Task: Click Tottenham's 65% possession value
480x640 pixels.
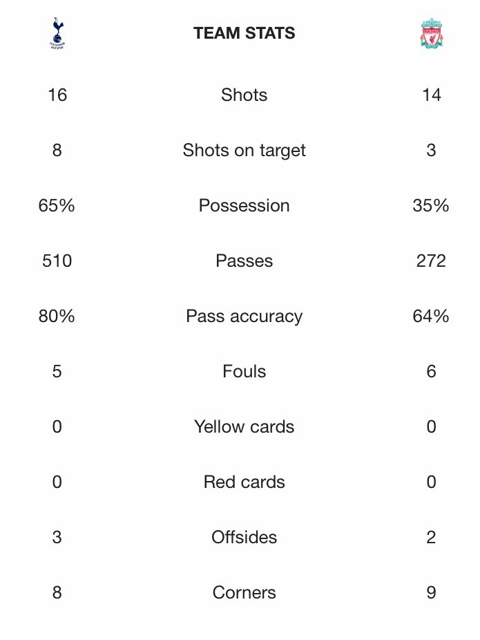Action: click(57, 205)
